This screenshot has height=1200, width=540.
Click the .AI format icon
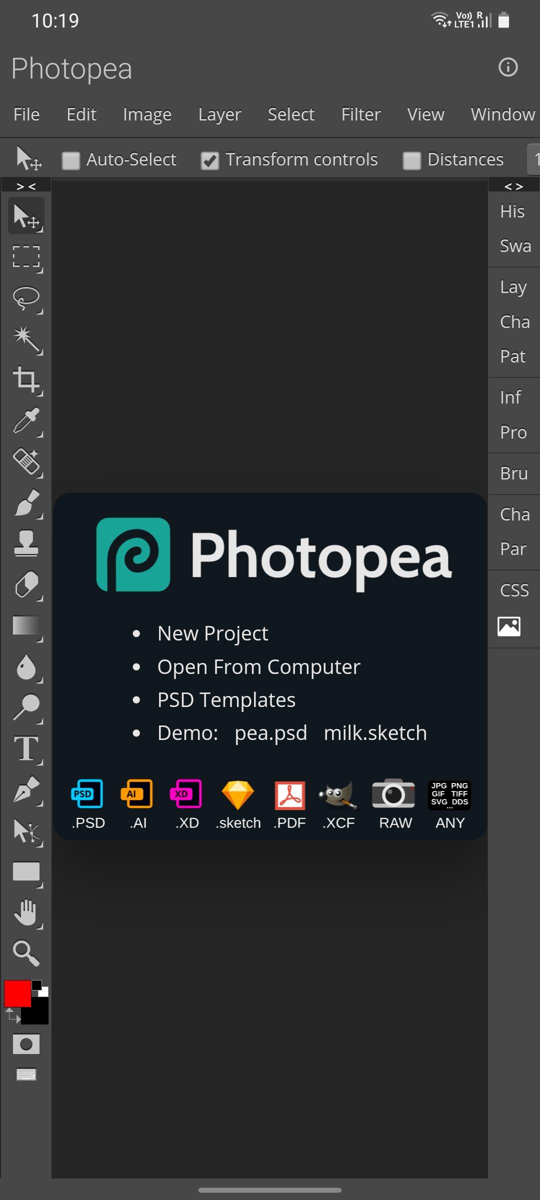(x=137, y=804)
